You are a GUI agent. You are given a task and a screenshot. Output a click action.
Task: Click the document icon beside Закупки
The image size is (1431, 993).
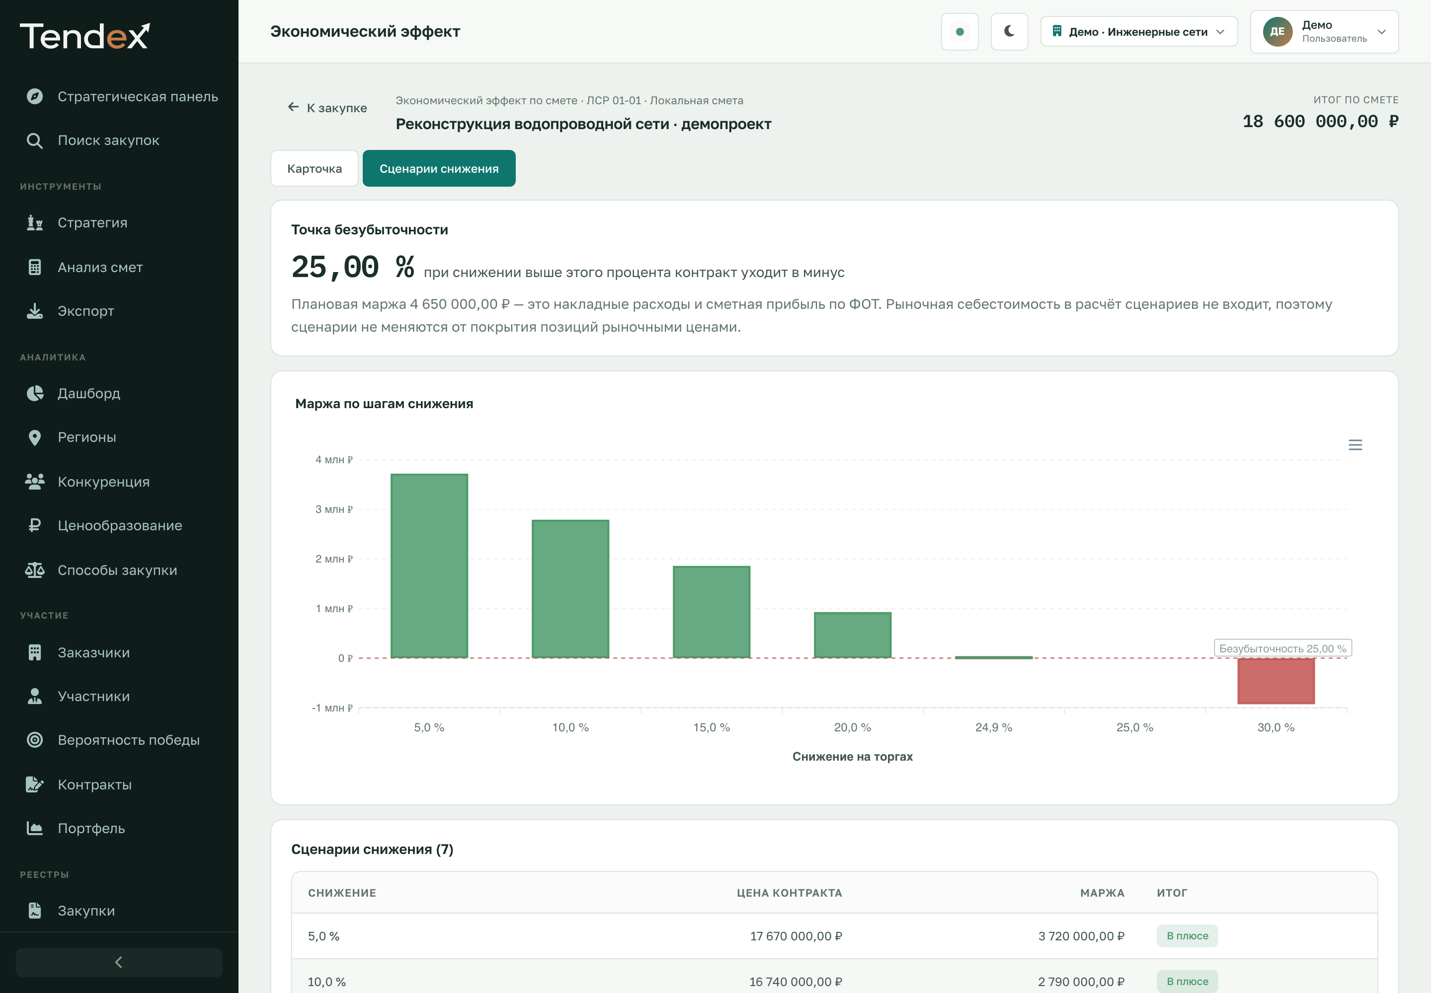click(x=35, y=911)
